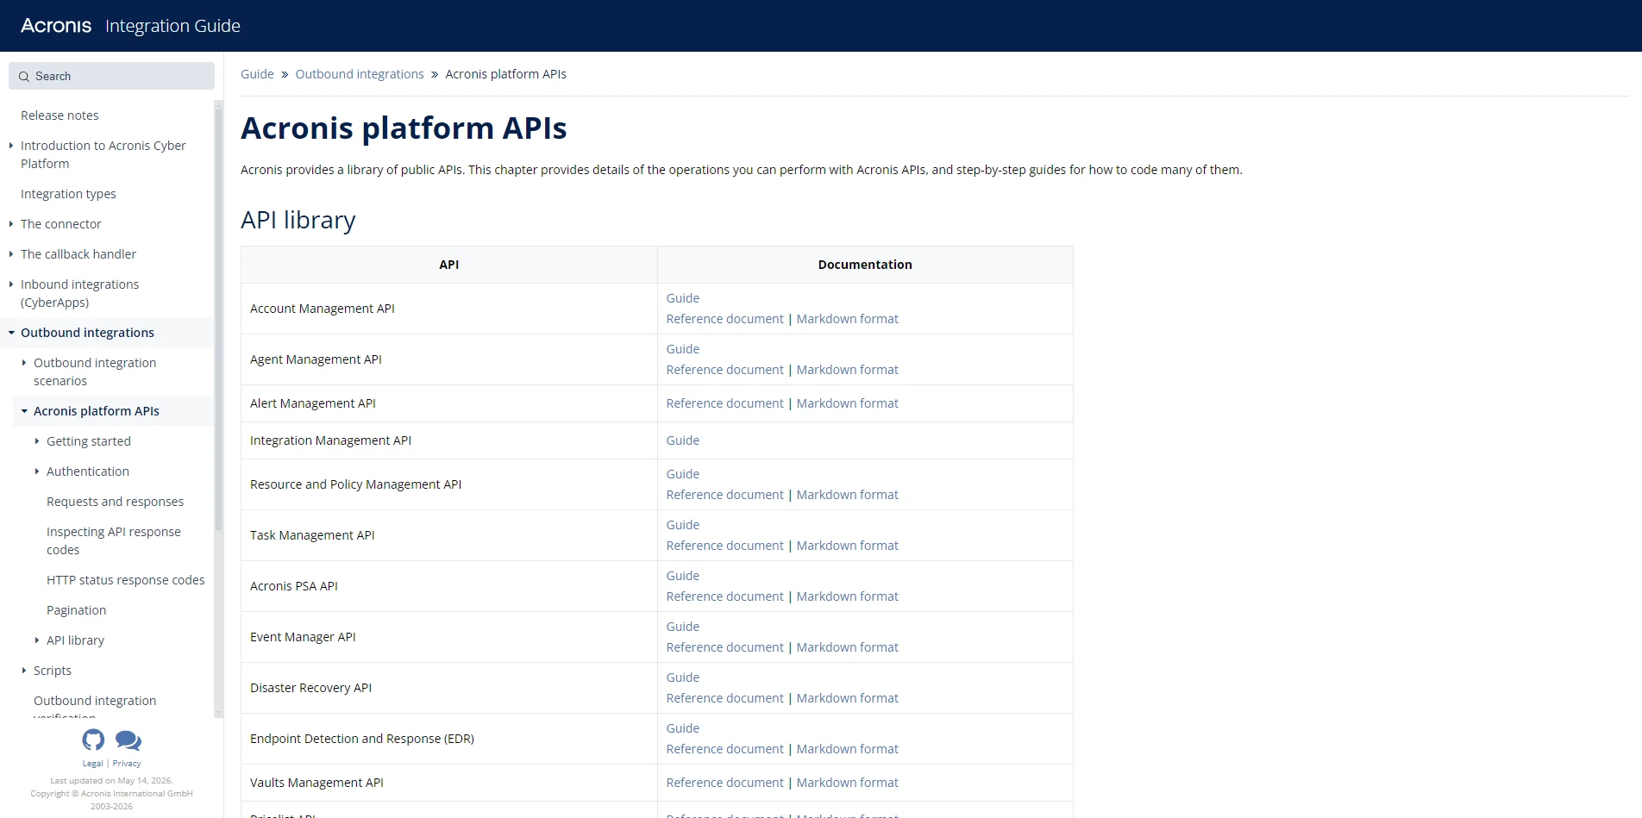Open Reference document for Resource and Policy API

[724, 495]
